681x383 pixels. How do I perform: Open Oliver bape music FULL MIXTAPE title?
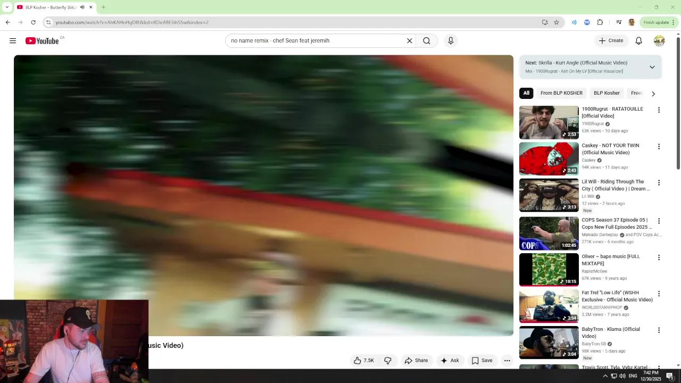[x=611, y=260]
